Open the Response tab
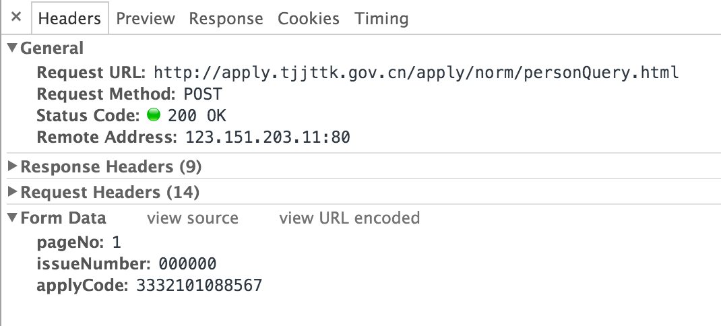This screenshot has width=721, height=326. coord(226,18)
